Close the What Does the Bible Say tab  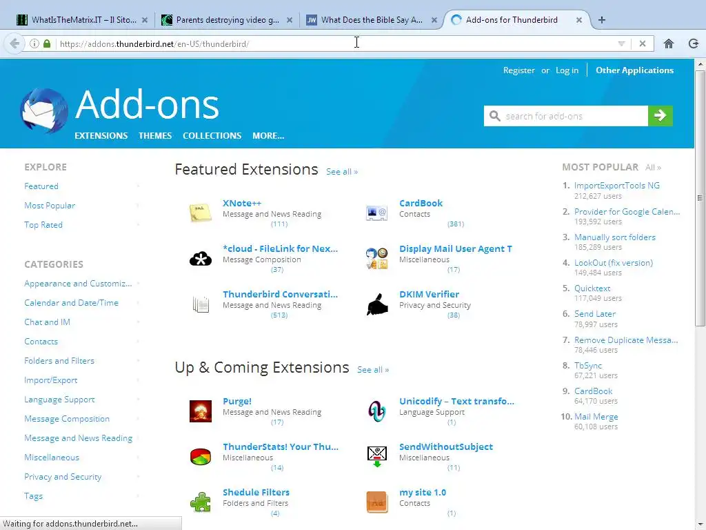tap(434, 20)
